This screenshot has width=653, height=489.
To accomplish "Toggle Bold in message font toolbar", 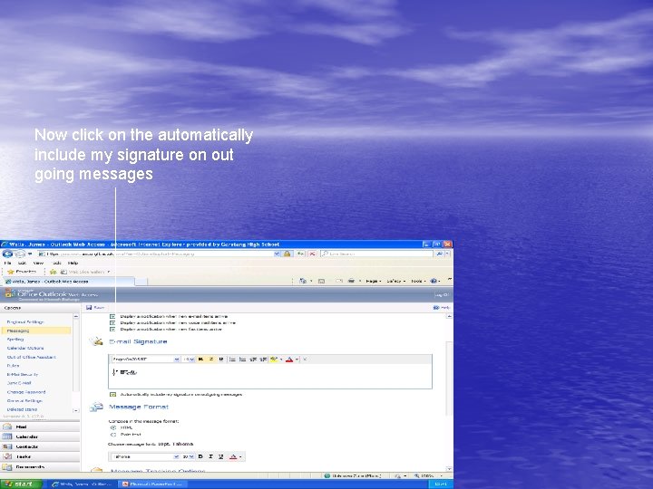I will point(200,456).
